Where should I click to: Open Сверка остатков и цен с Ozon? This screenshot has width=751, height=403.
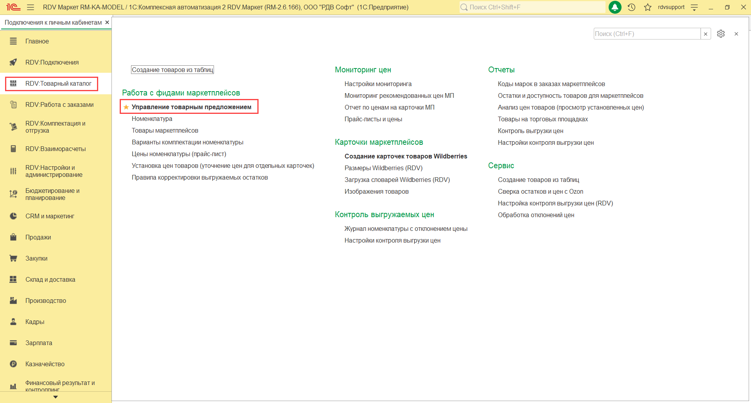pos(540,191)
